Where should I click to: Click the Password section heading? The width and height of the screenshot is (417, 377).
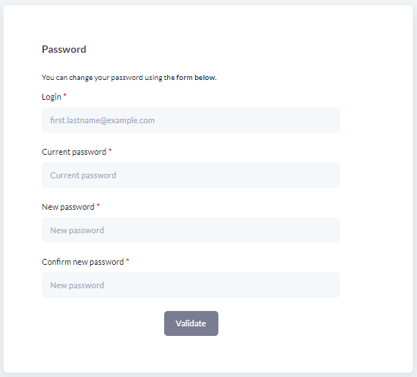64,50
